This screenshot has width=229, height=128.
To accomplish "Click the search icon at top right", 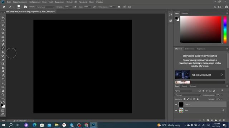I will click(x=215, y=7).
